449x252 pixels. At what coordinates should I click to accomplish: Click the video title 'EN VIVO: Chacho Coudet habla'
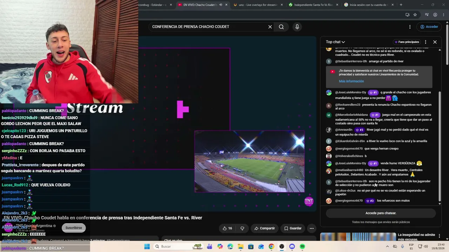tap(103, 218)
